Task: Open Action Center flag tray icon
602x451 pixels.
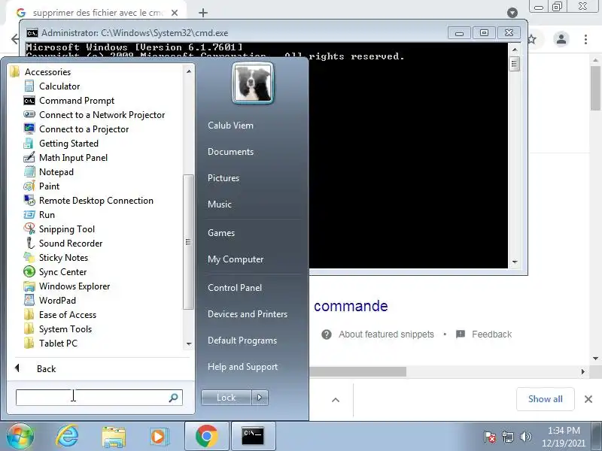Action: click(x=490, y=437)
